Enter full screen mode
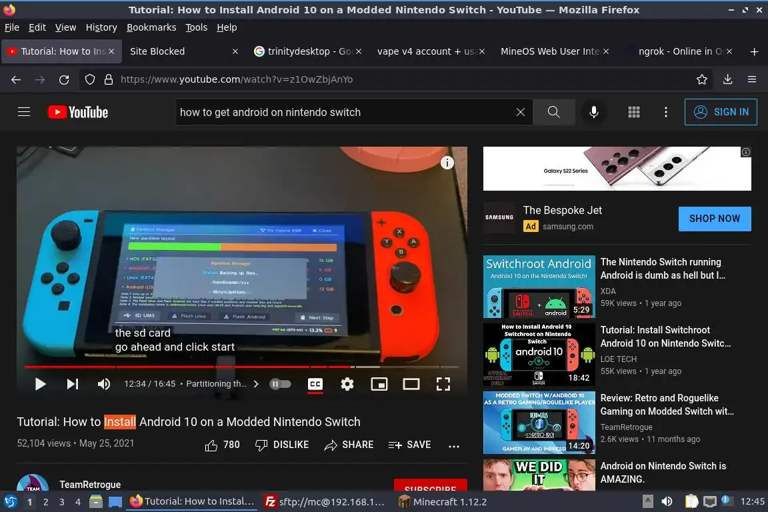This screenshot has height=512, width=768. tap(443, 384)
